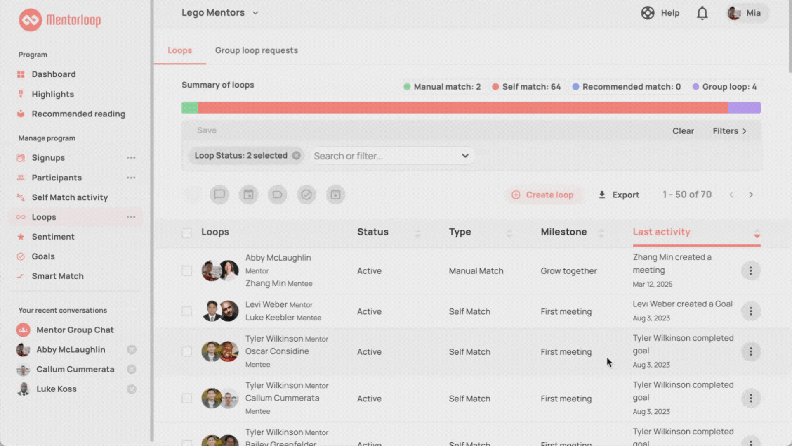Screen dimensions: 792x446
Task: Click the purple Group loop bar segment
Action: 744,108
